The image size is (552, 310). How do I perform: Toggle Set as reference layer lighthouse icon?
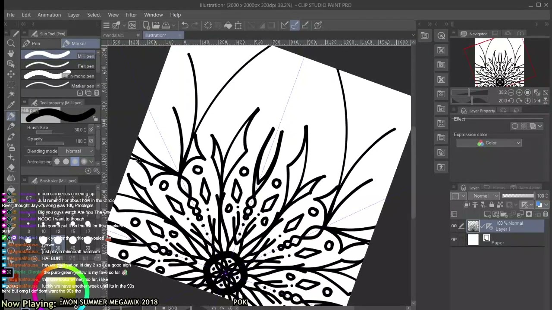pos(475,205)
